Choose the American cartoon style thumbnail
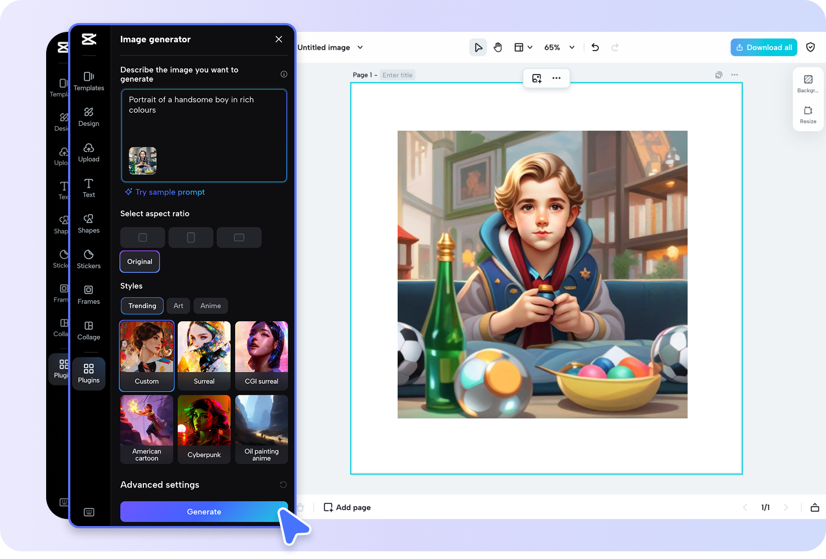826x559 pixels. (147, 429)
